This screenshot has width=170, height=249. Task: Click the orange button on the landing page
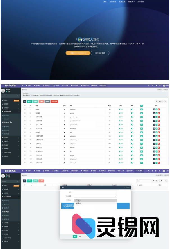click(78, 53)
